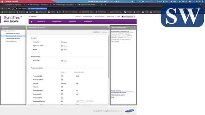Click the Samsung logo in the footer

[x=129, y=111]
